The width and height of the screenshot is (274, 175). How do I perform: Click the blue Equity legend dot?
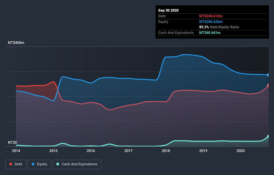click(x=33, y=164)
